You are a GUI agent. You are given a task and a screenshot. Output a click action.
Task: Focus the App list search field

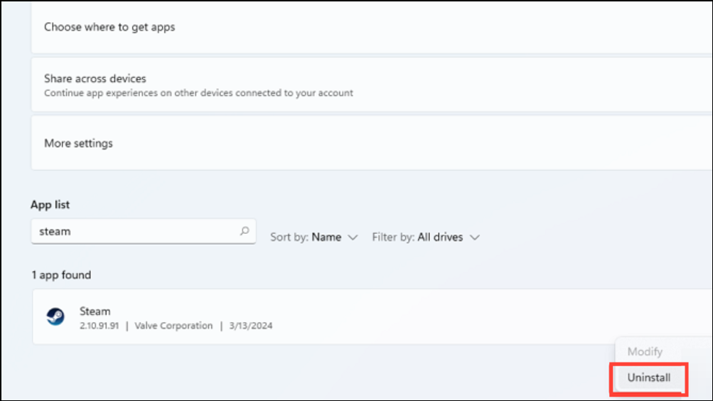pyautogui.click(x=135, y=231)
